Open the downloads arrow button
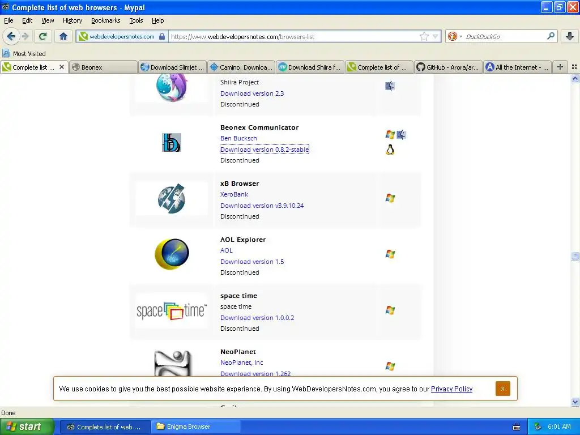The height and width of the screenshot is (435, 580). (570, 36)
